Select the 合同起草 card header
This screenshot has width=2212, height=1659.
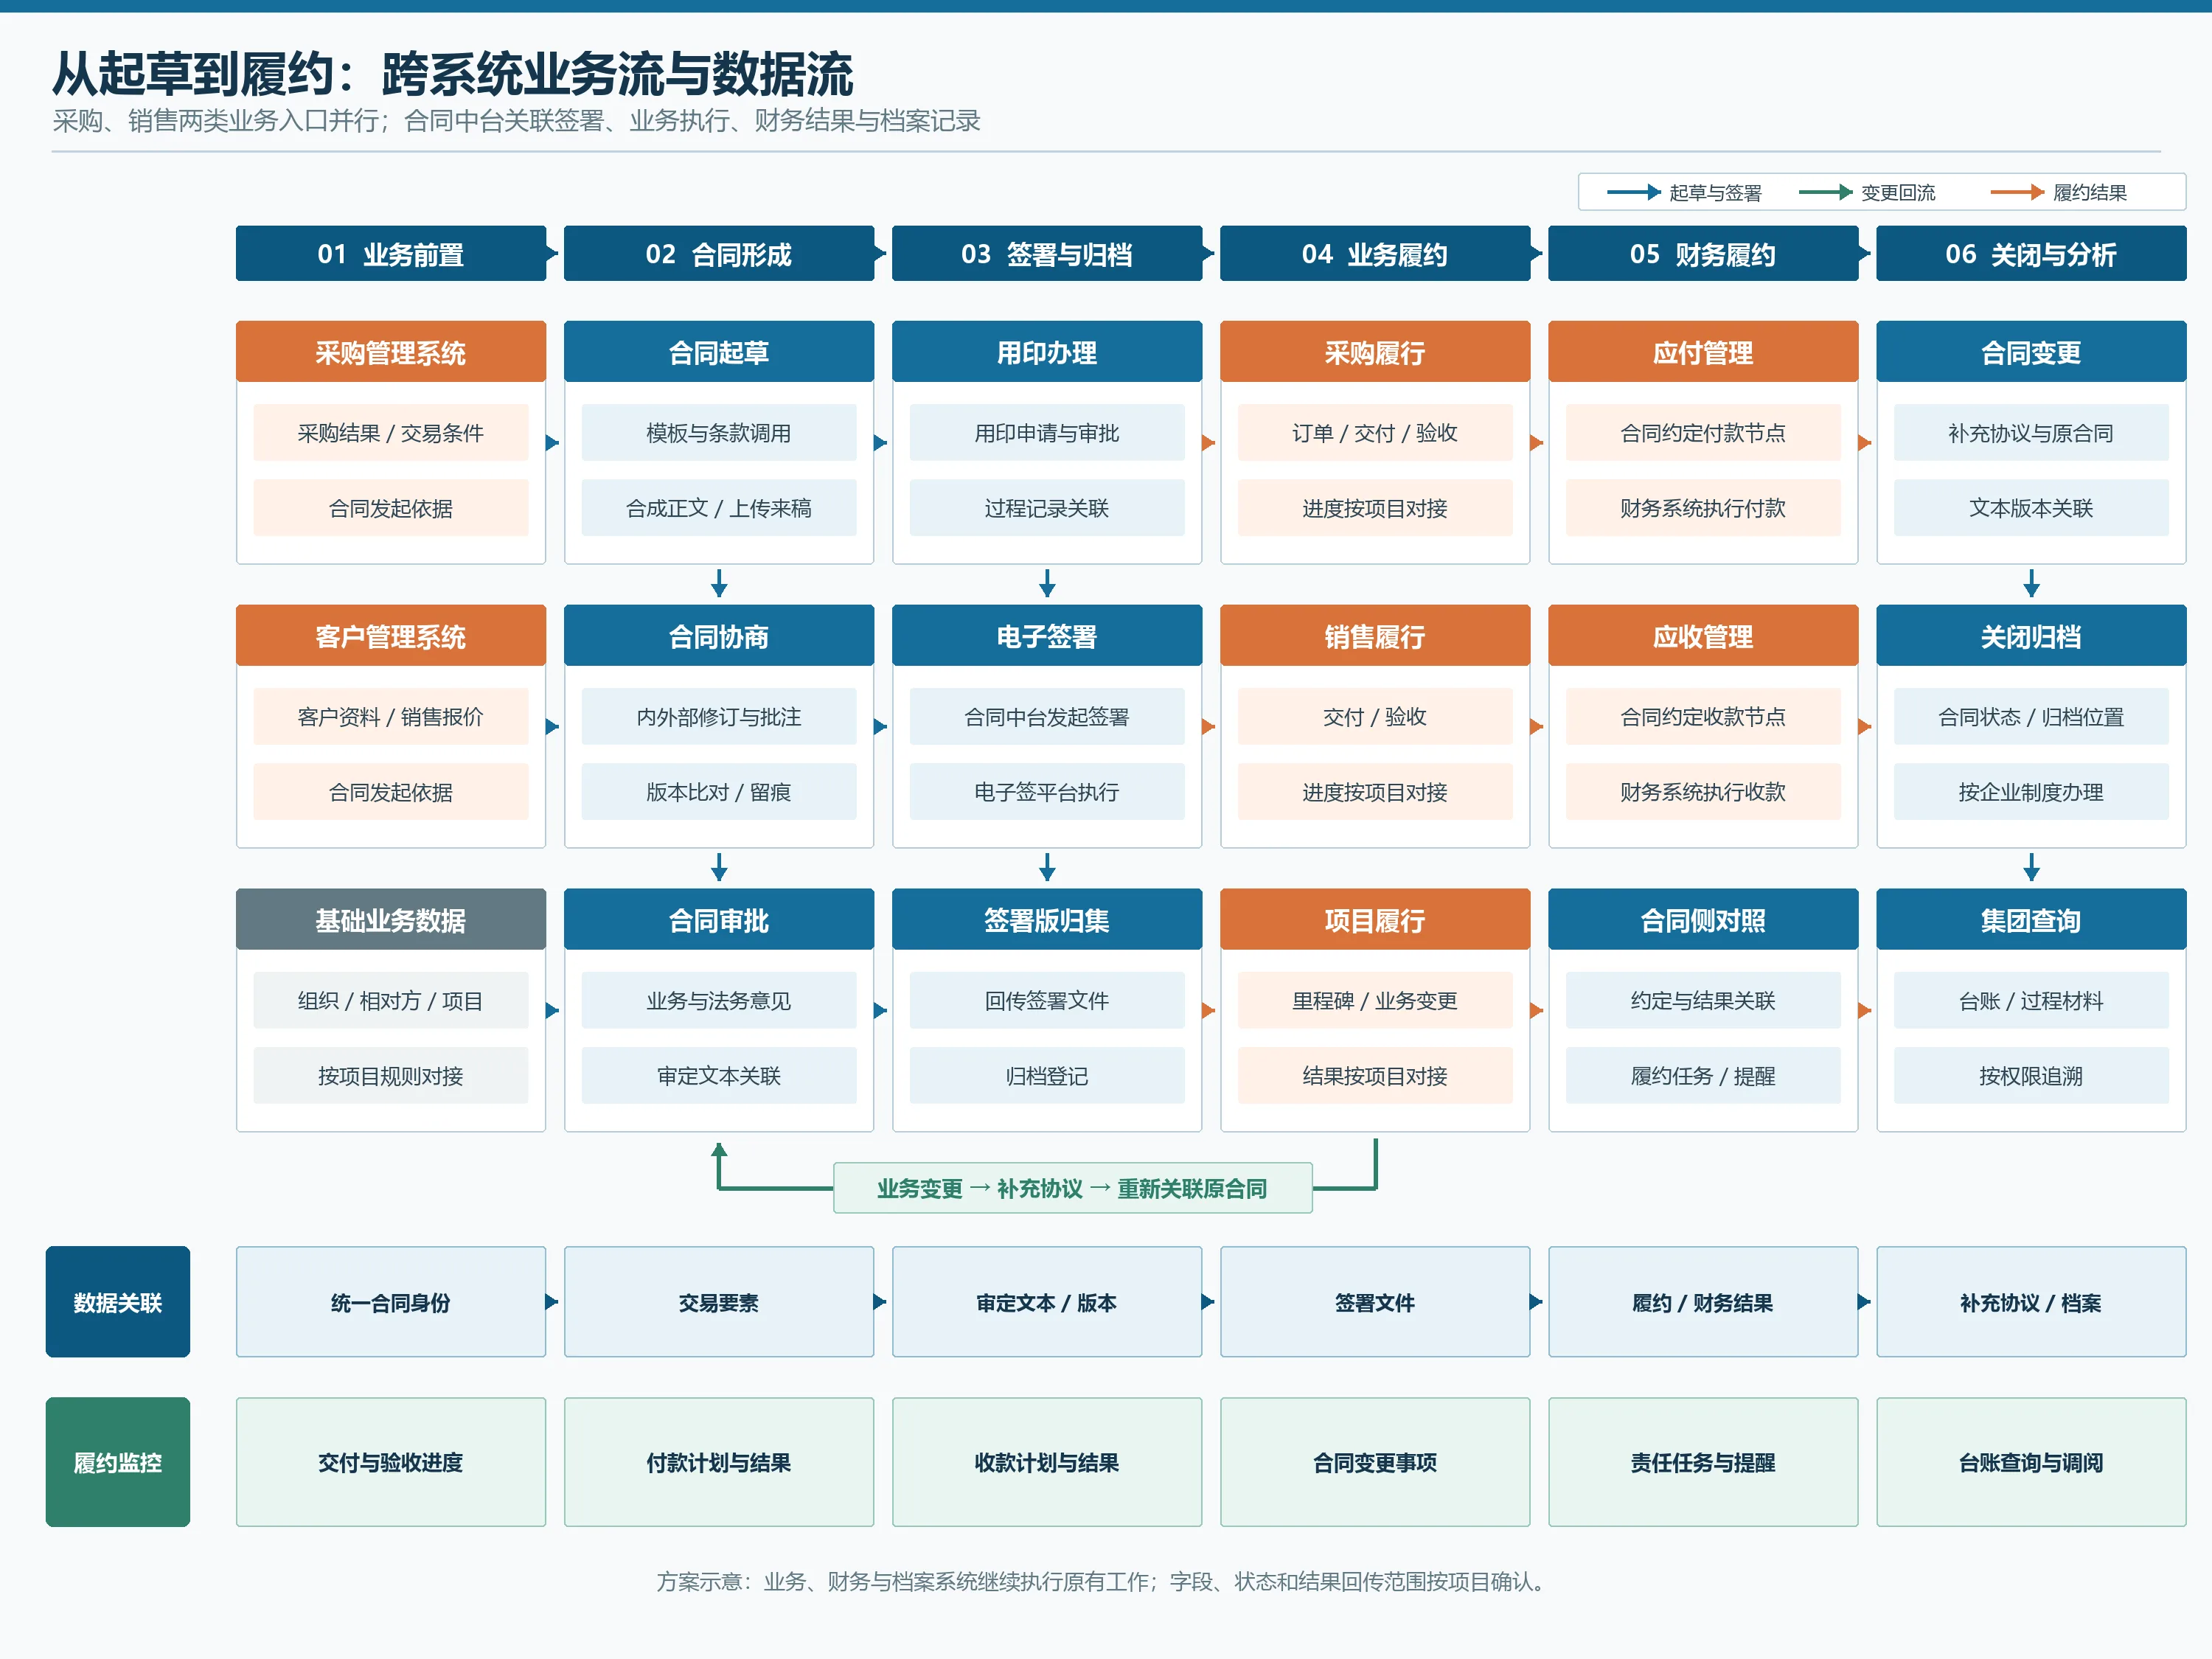(719, 352)
